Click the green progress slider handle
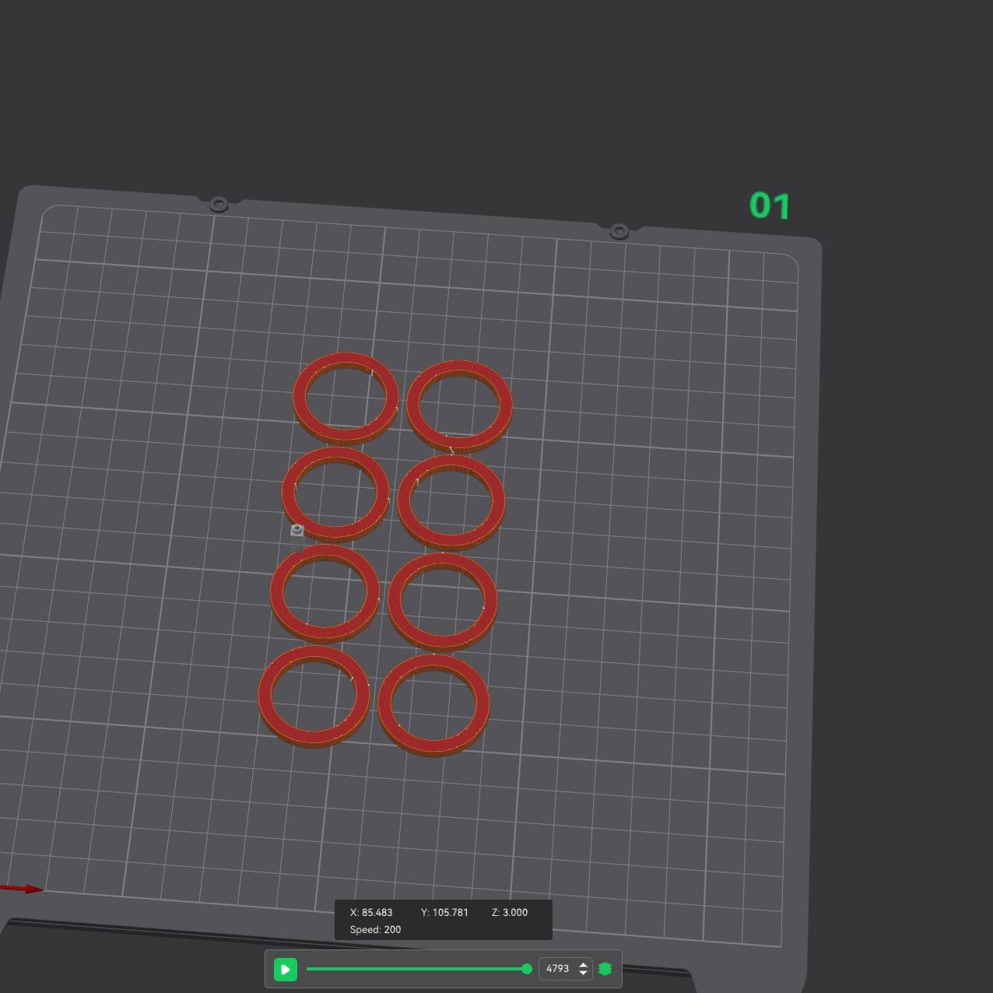Image resolution: width=993 pixels, height=993 pixels. [527, 969]
